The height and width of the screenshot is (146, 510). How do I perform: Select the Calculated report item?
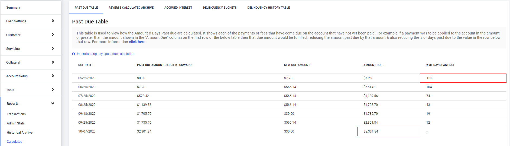pyautogui.click(x=14, y=142)
